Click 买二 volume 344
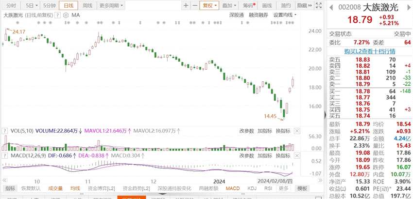The width and height of the screenshot is (413, 199). [x=390, y=97]
